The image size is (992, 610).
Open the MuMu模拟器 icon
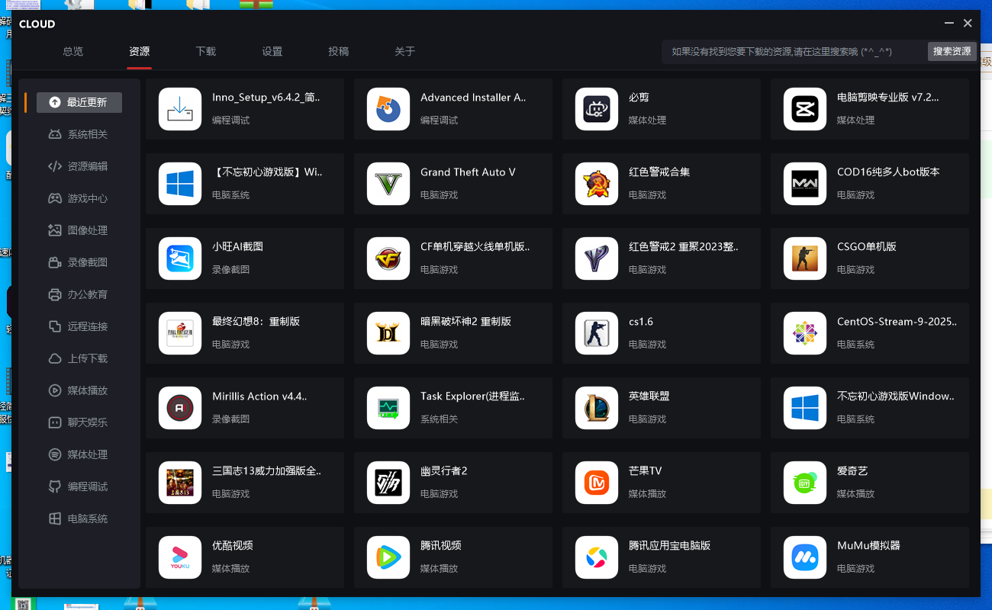[805, 557]
